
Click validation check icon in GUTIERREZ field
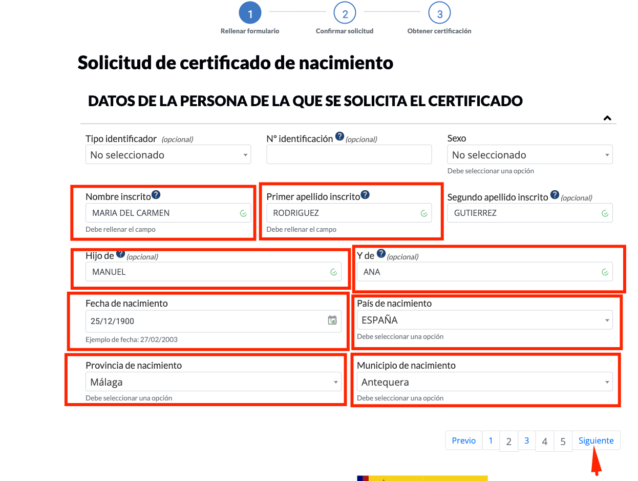(605, 213)
